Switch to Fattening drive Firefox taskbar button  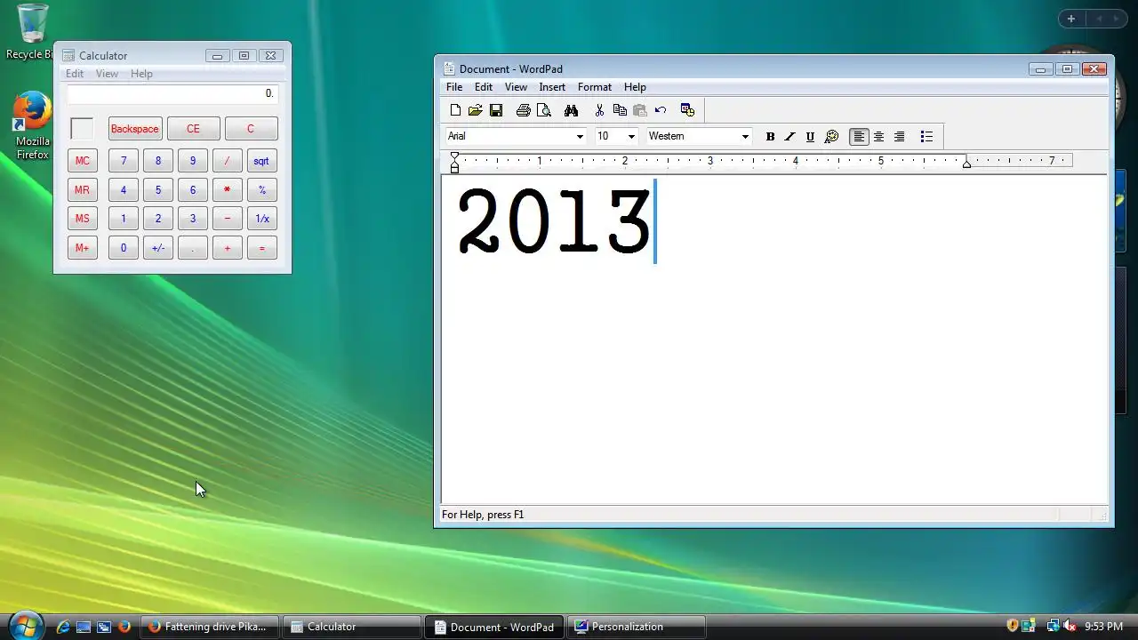pyautogui.click(x=210, y=627)
